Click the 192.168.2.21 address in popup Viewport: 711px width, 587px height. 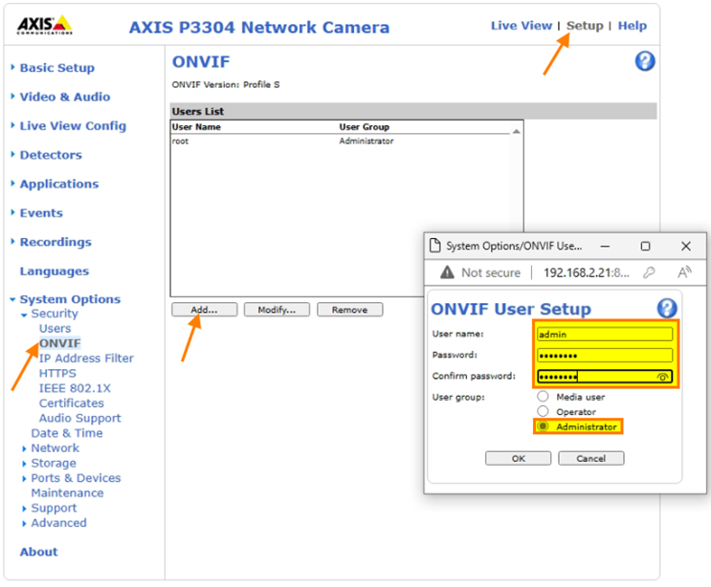587,272
